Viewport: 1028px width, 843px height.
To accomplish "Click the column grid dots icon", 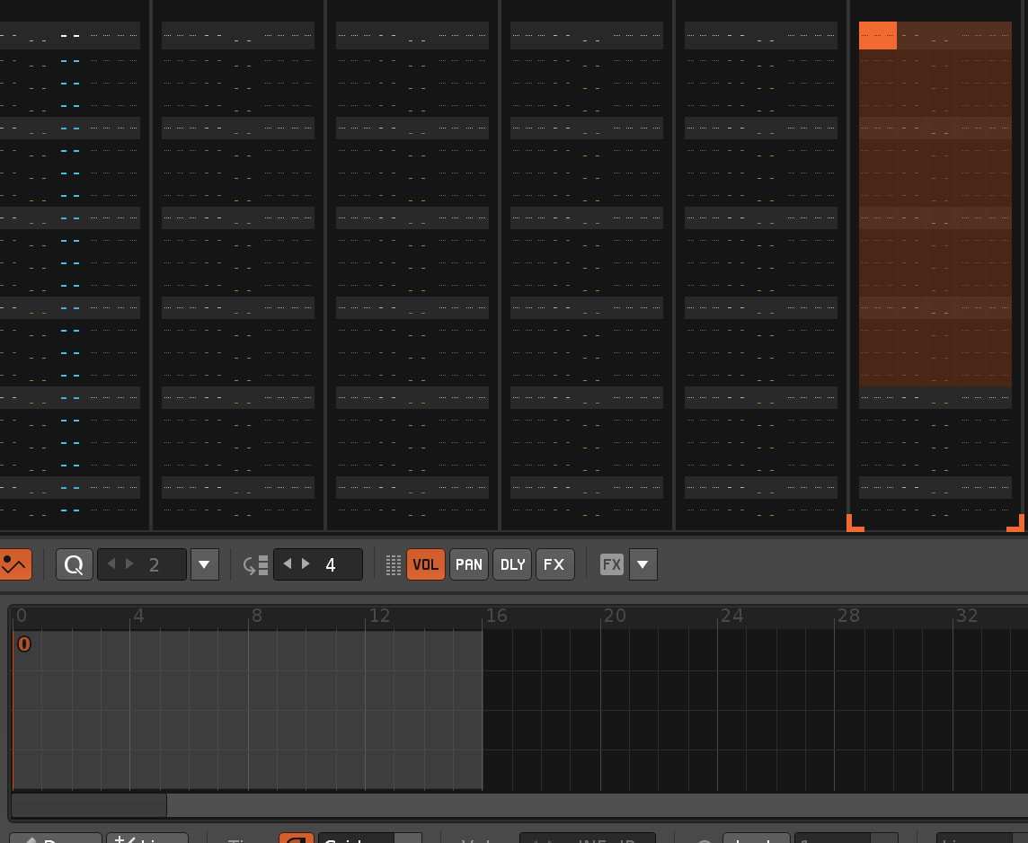I will [393, 564].
